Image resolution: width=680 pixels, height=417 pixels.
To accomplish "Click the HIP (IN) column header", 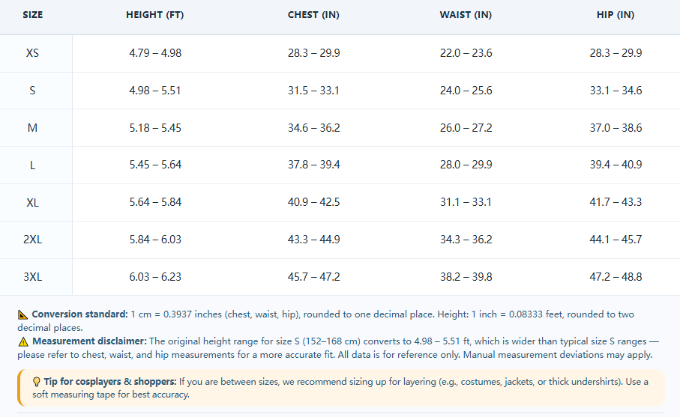I will click(x=616, y=15).
